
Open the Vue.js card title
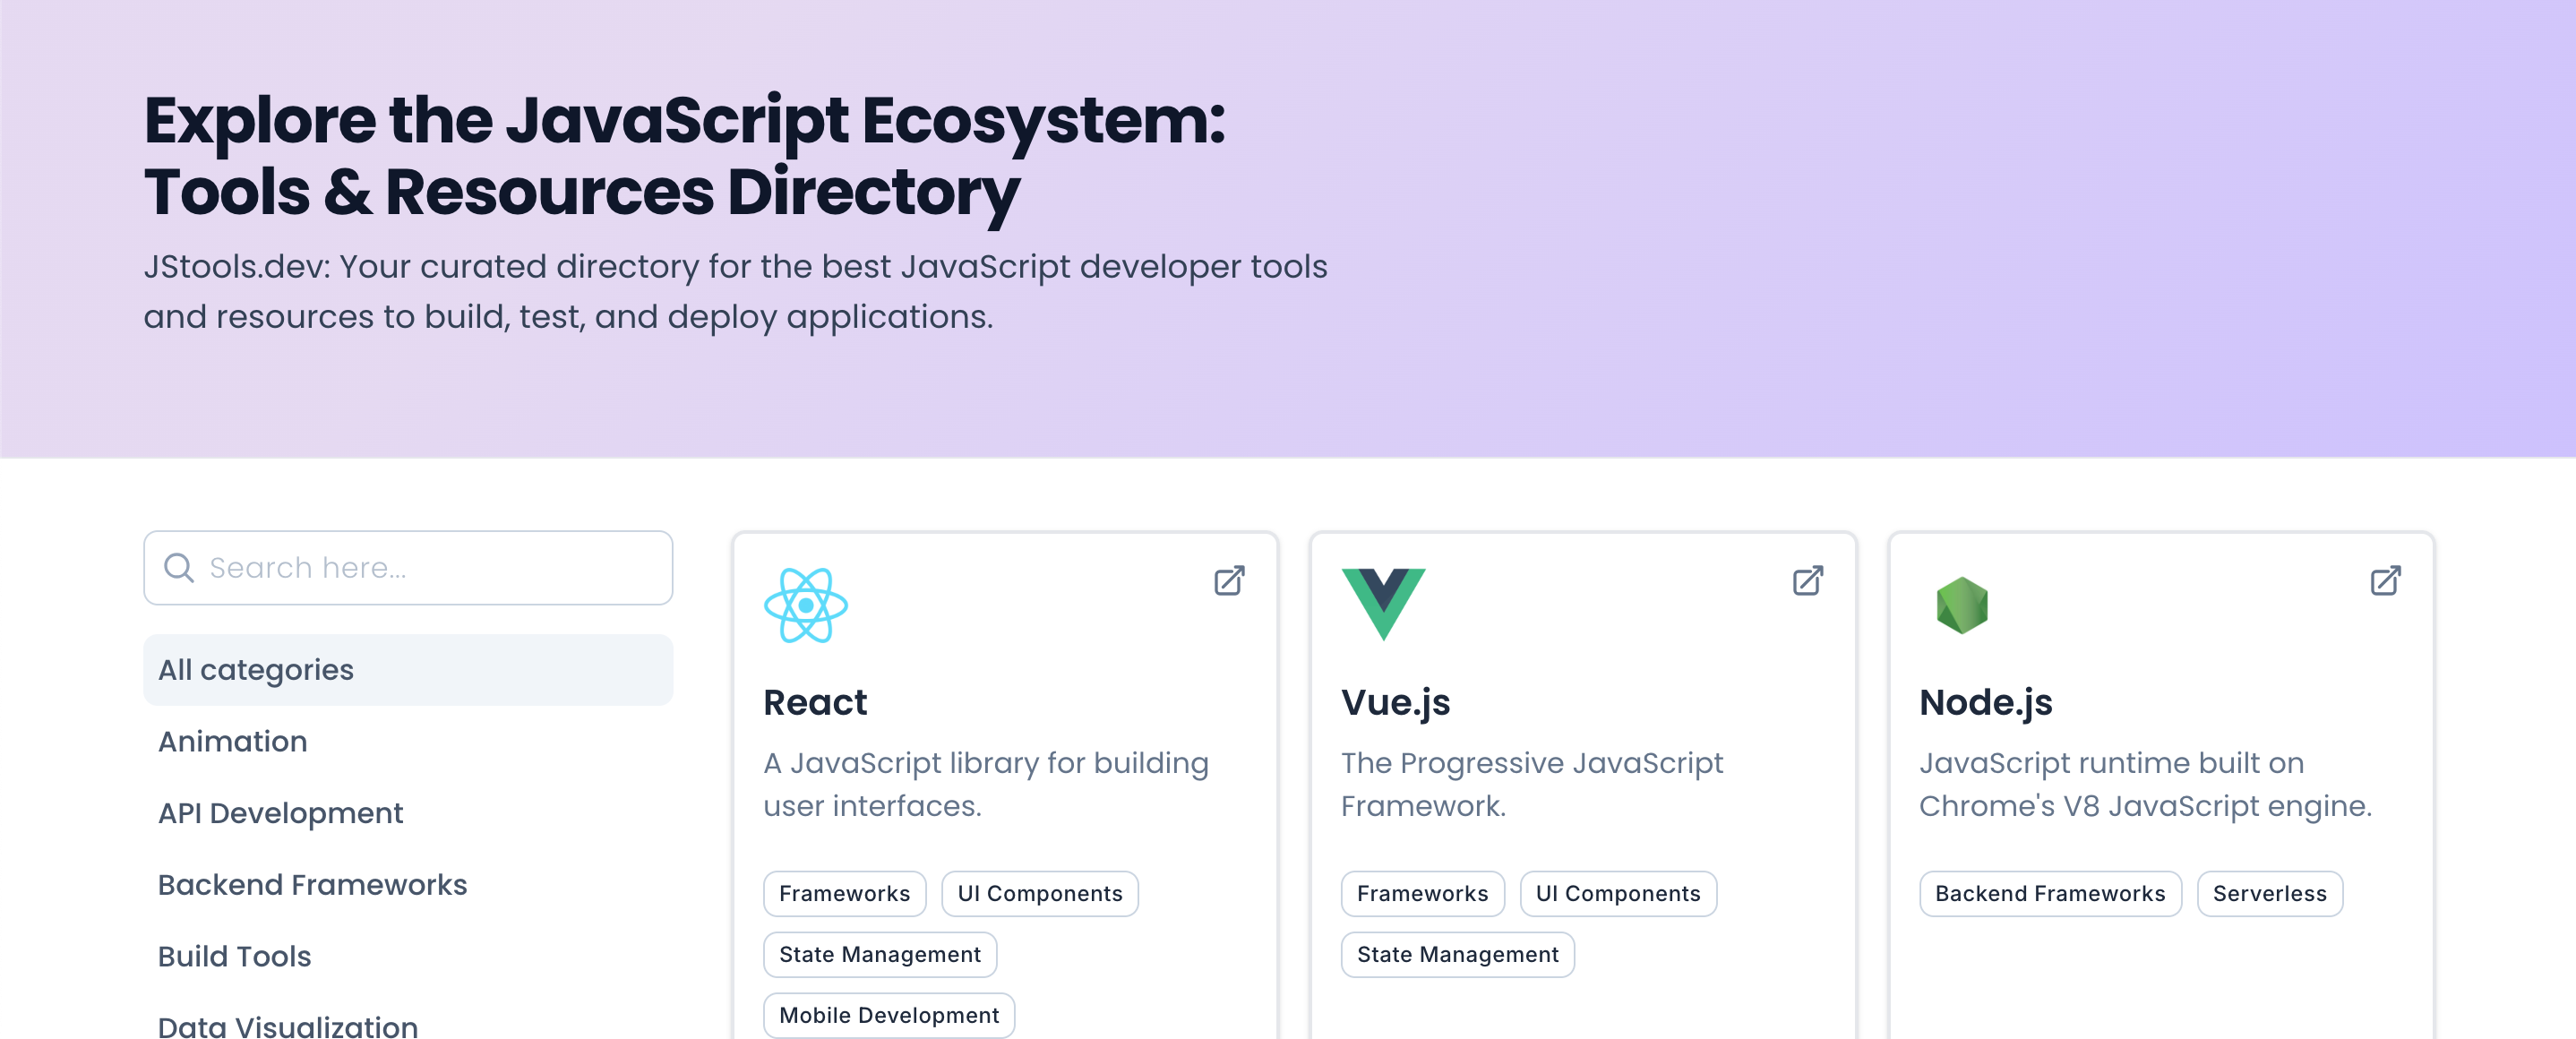pyautogui.click(x=1395, y=703)
